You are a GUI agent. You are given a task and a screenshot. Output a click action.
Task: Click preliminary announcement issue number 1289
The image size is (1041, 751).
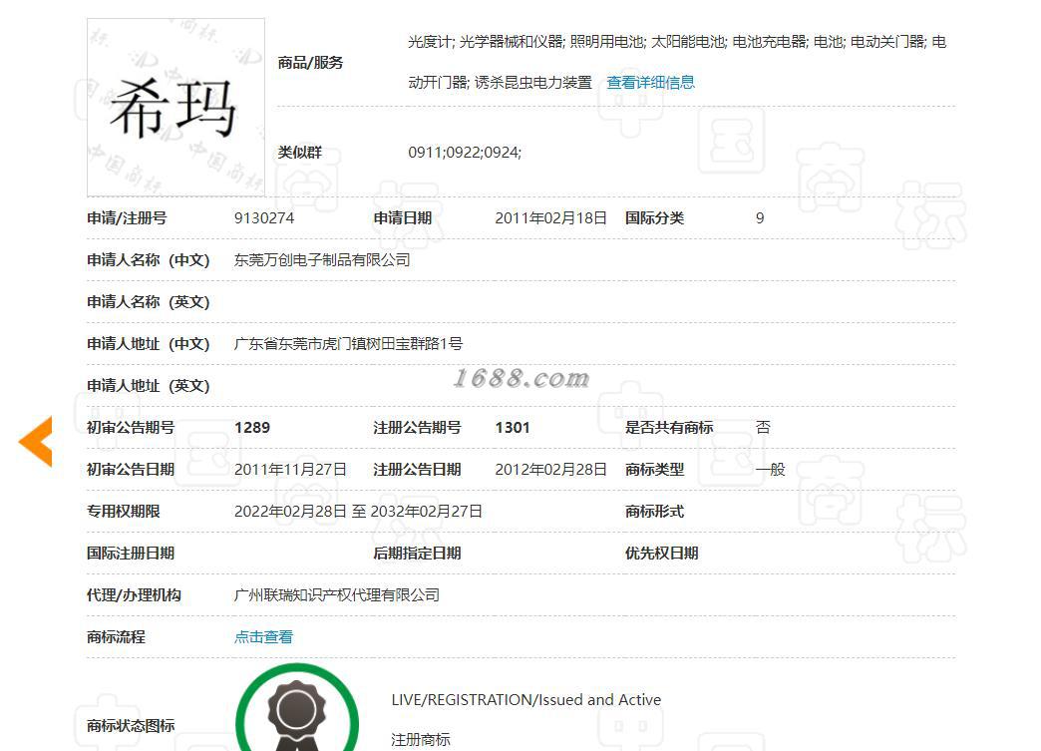click(x=252, y=428)
